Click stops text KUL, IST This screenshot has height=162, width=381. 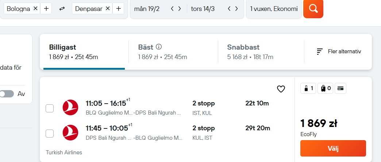coord(202,138)
